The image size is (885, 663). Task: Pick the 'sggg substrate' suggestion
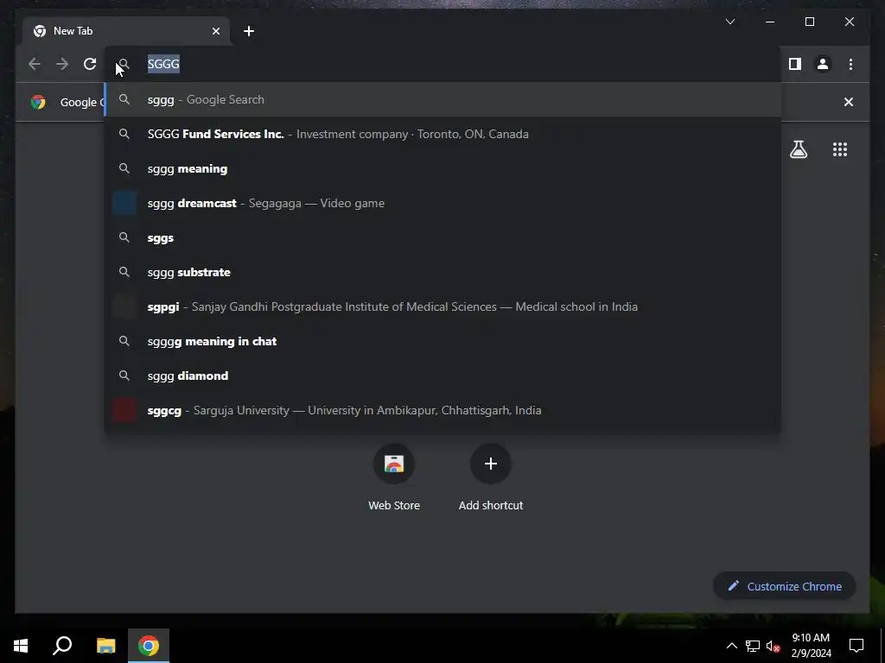[x=443, y=272]
